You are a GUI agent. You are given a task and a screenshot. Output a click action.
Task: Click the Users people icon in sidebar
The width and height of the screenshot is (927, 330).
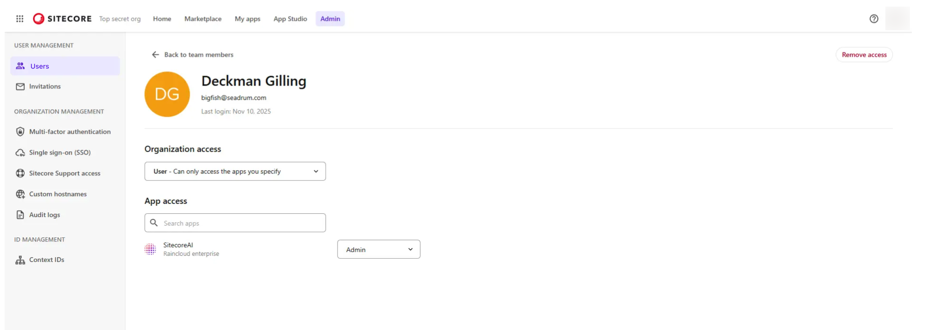pos(20,66)
